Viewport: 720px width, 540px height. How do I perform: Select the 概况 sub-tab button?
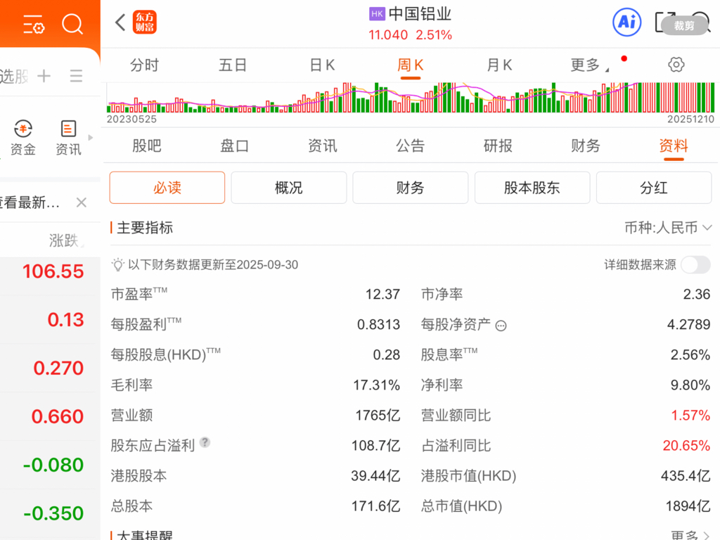[x=289, y=187]
